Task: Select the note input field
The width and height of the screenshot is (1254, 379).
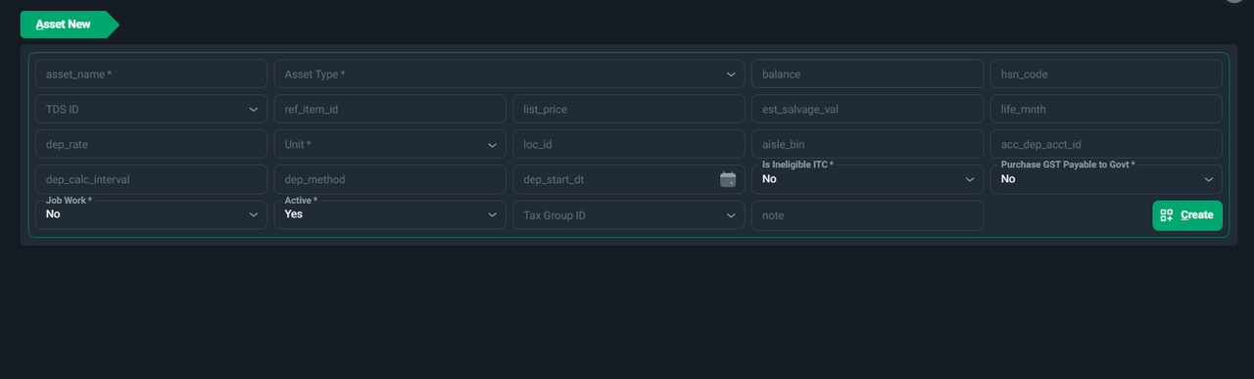Action: 868,215
